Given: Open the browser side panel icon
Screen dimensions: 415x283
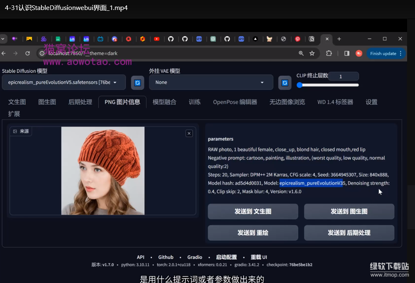Looking at the screenshot, I should (347, 53).
